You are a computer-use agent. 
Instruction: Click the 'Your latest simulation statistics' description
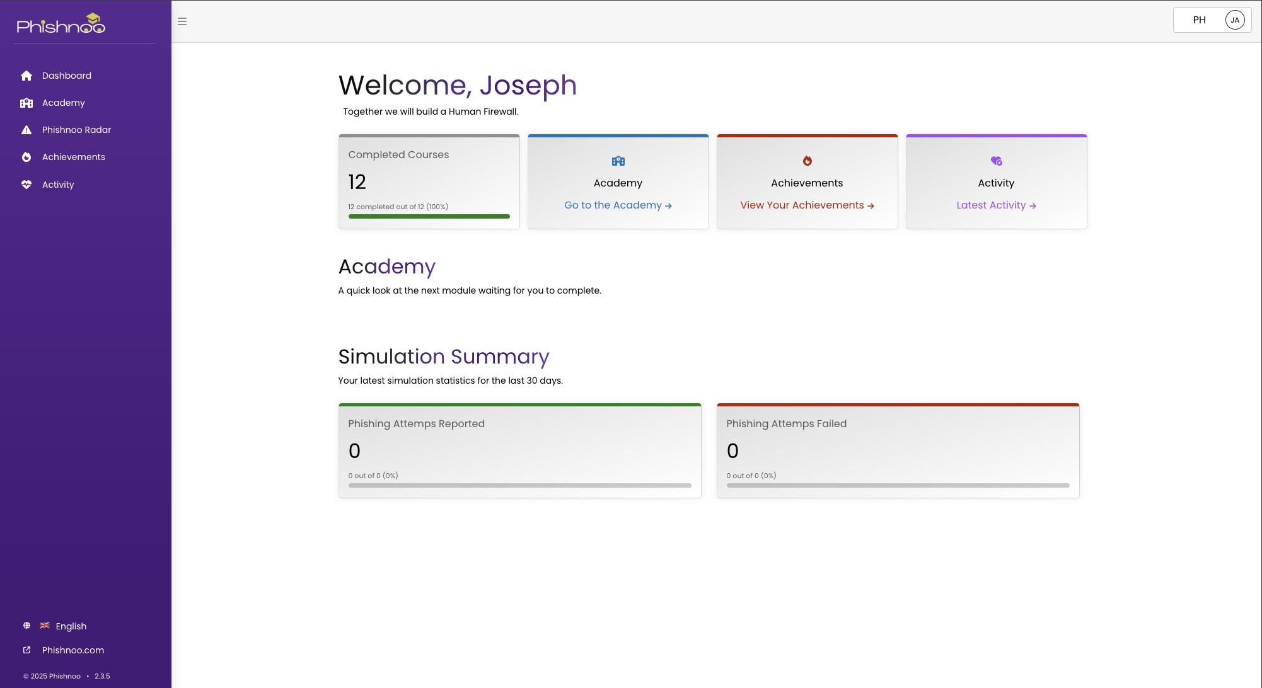click(451, 381)
